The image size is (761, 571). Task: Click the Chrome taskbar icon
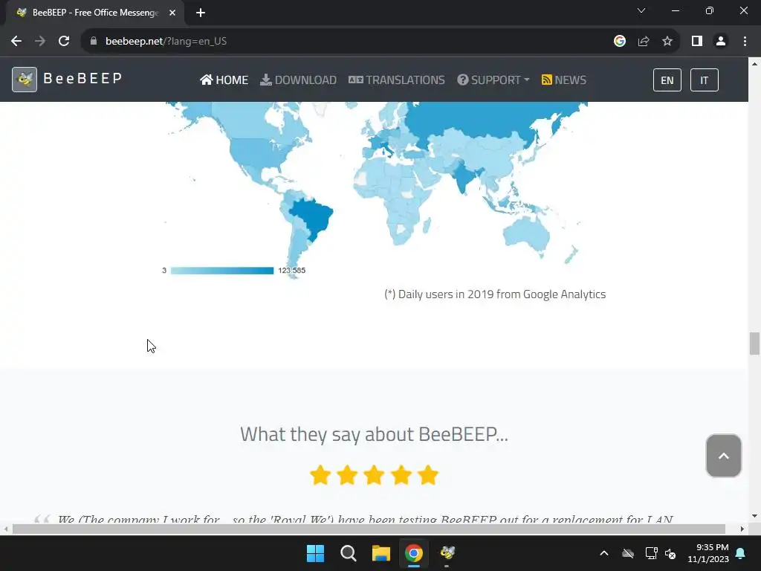click(414, 553)
